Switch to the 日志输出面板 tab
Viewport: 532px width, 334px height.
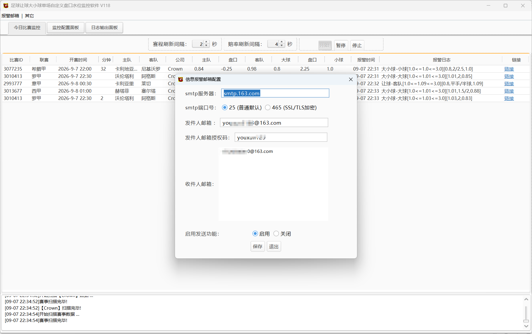click(x=104, y=28)
